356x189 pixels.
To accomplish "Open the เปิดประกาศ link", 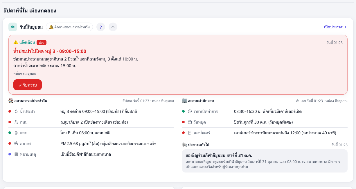I will (335, 27).
